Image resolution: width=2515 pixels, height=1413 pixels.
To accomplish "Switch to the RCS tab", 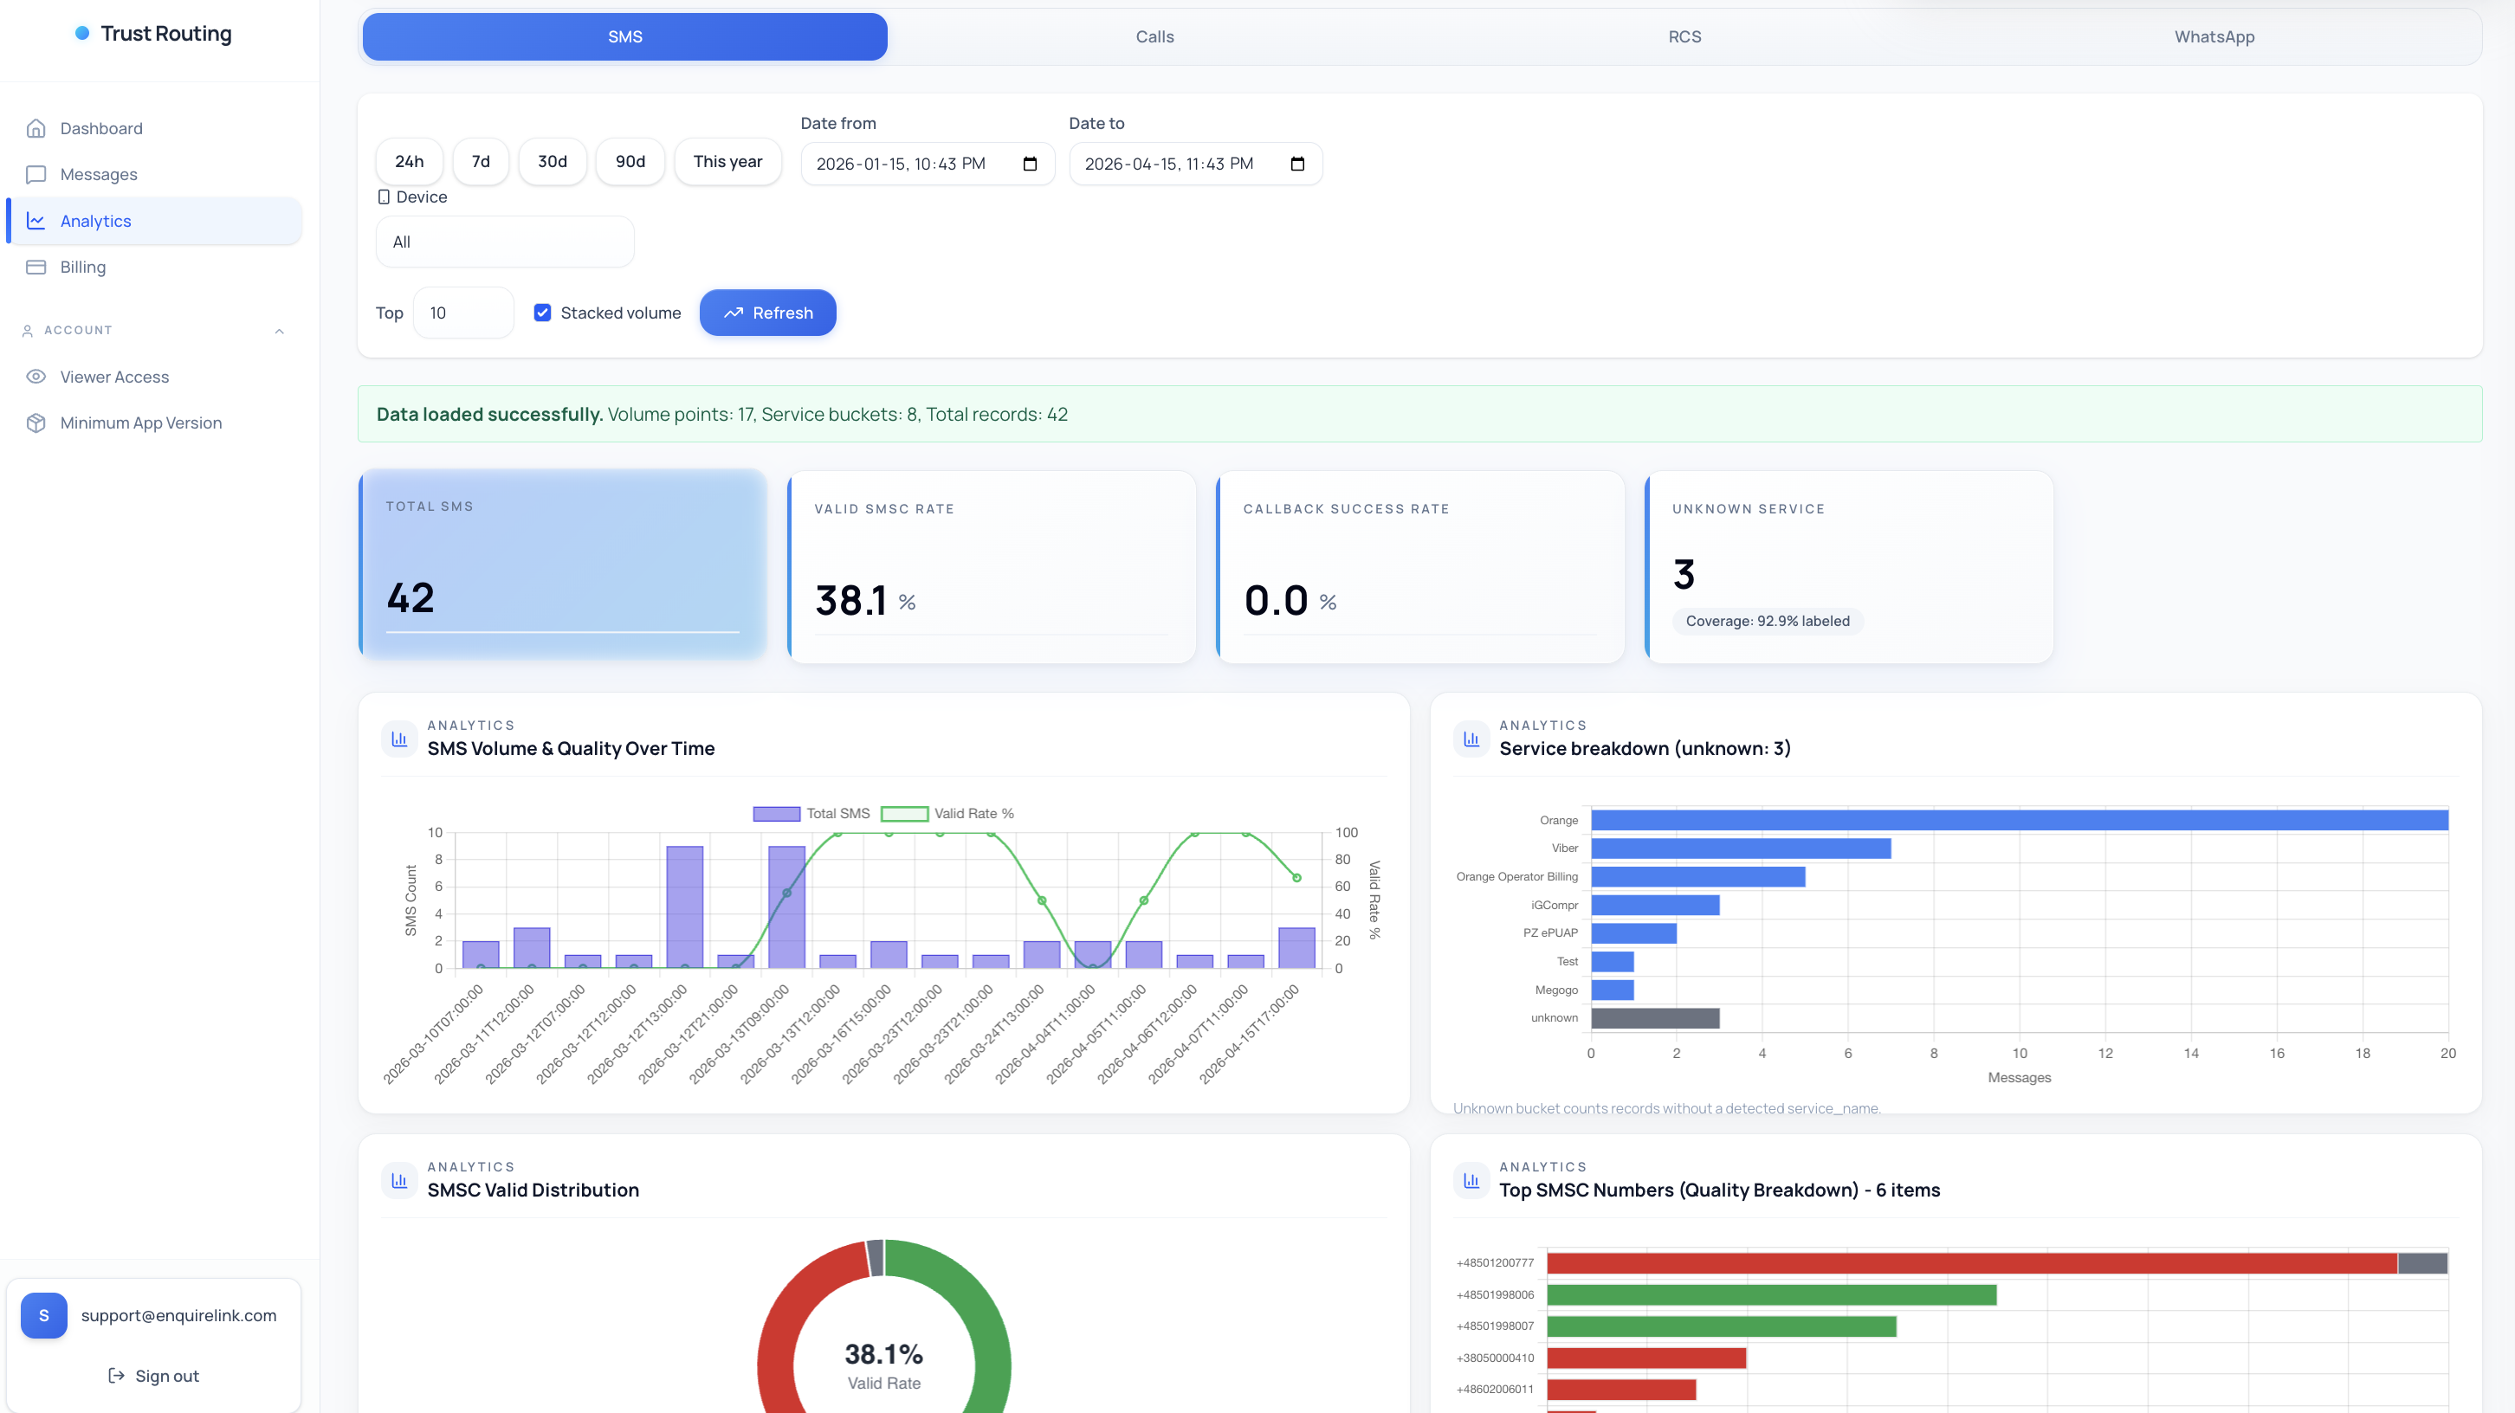I will pyautogui.click(x=1684, y=37).
